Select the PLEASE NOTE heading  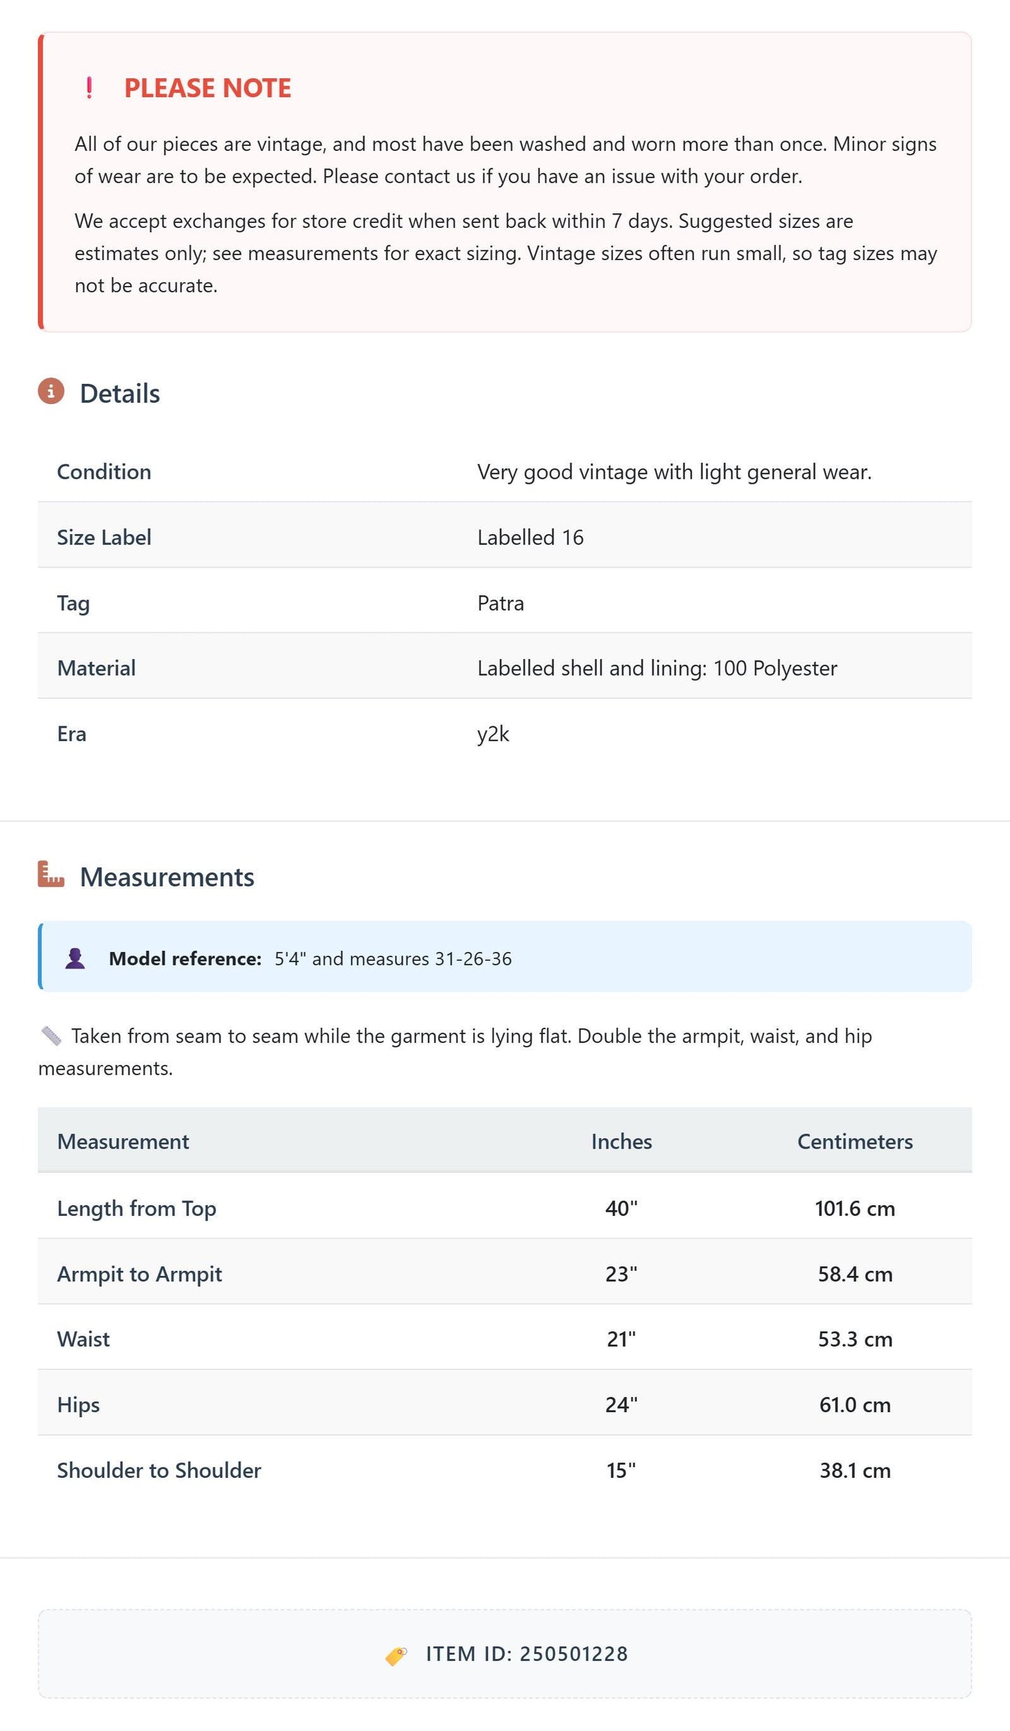pyautogui.click(x=208, y=88)
